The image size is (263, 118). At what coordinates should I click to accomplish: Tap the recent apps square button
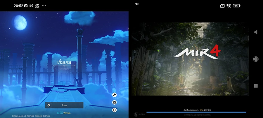[x=256, y=86]
